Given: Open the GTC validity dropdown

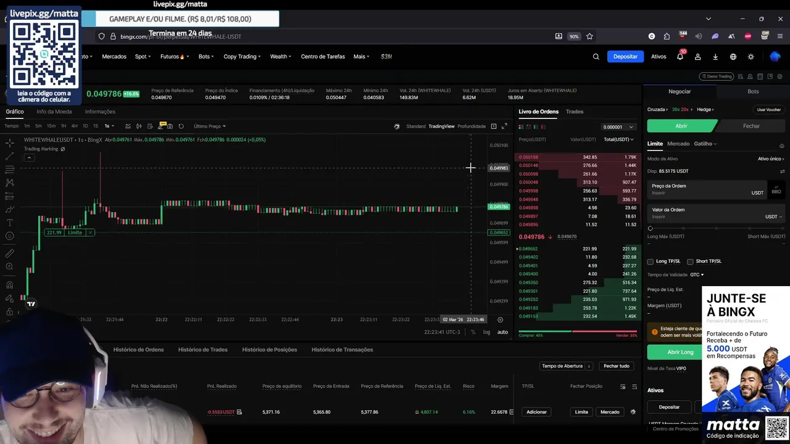Looking at the screenshot, I should (x=697, y=274).
